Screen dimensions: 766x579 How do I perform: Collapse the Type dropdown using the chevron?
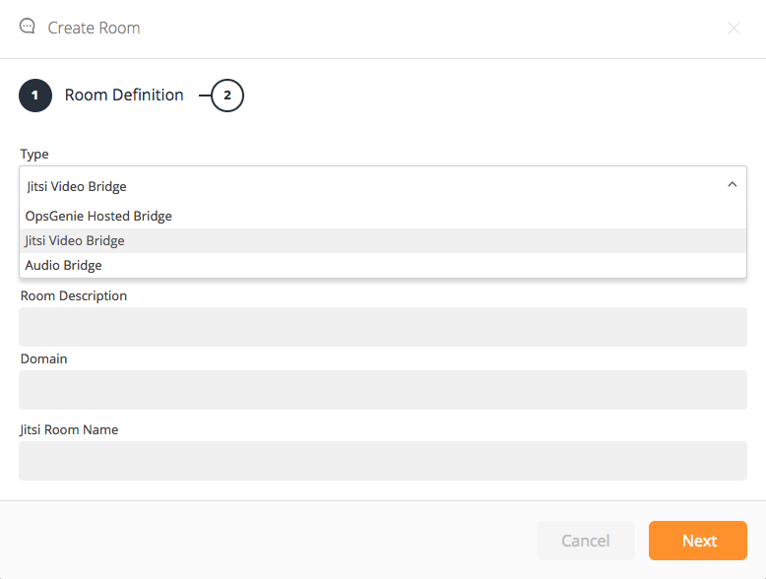coord(732,184)
